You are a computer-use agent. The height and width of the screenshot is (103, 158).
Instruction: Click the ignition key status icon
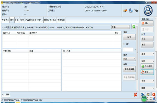136,10
